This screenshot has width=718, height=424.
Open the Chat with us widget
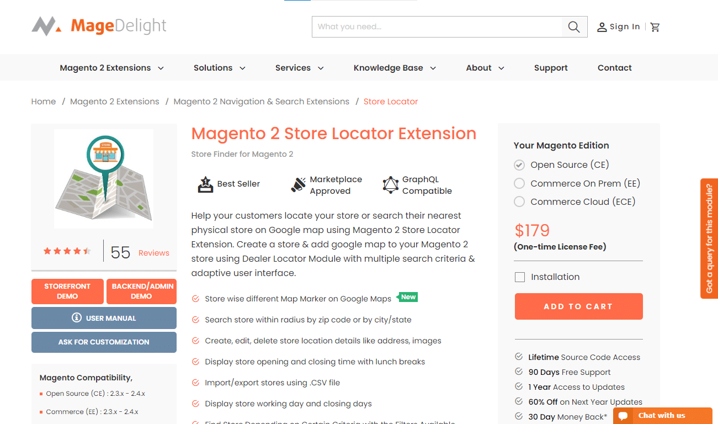pyautogui.click(x=663, y=416)
